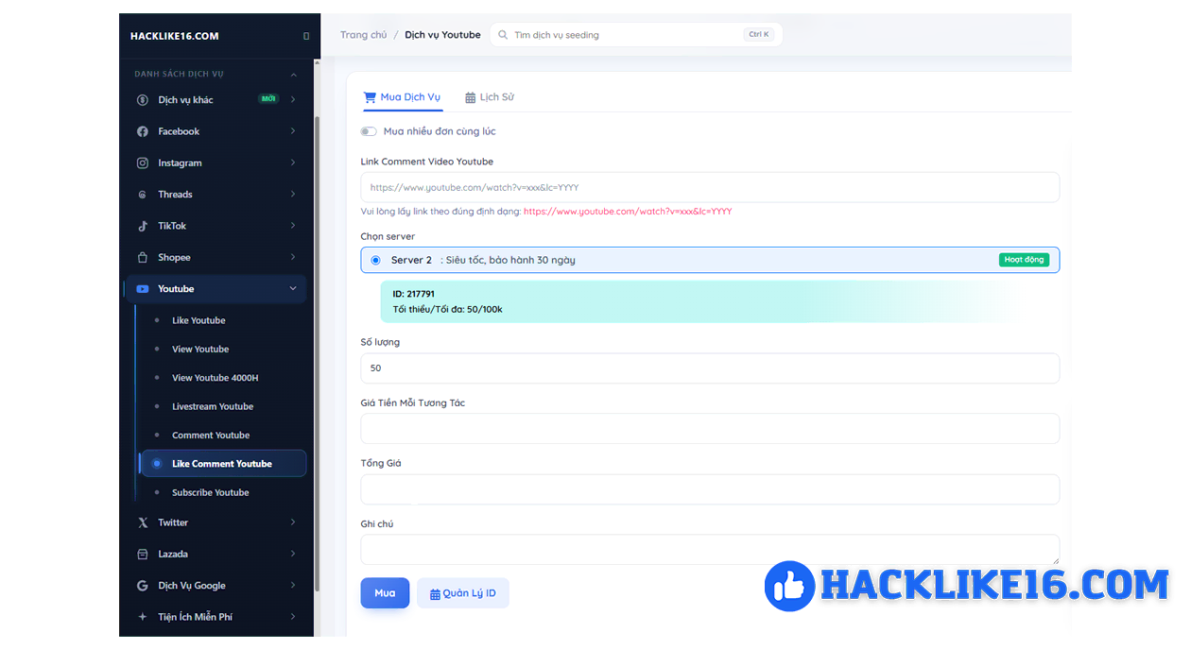
Task: Click the Youtube play icon in sidebar
Action: pyautogui.click(x=143, y=289)
